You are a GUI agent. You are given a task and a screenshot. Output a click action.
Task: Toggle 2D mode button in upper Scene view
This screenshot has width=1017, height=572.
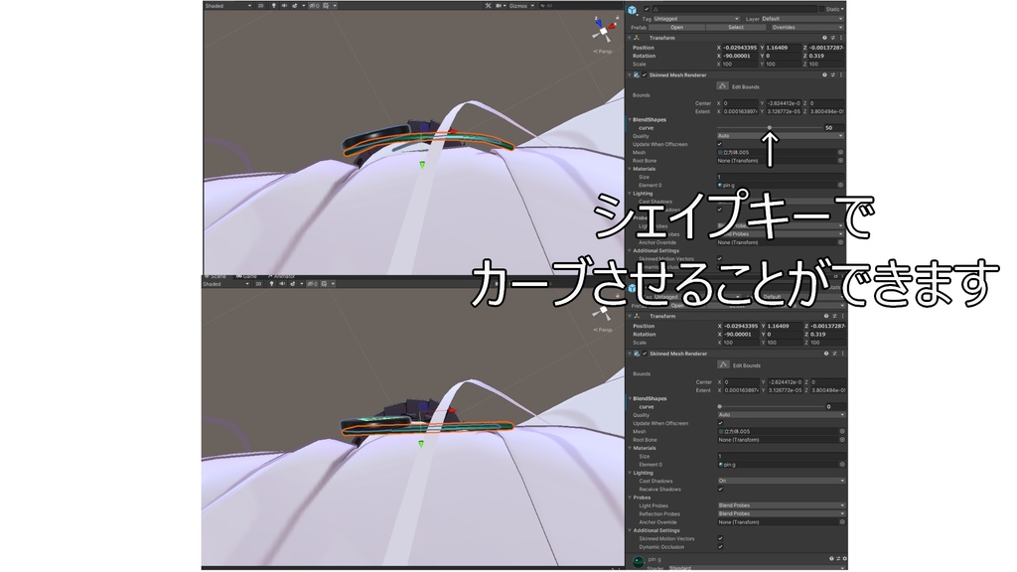point(261,5)
